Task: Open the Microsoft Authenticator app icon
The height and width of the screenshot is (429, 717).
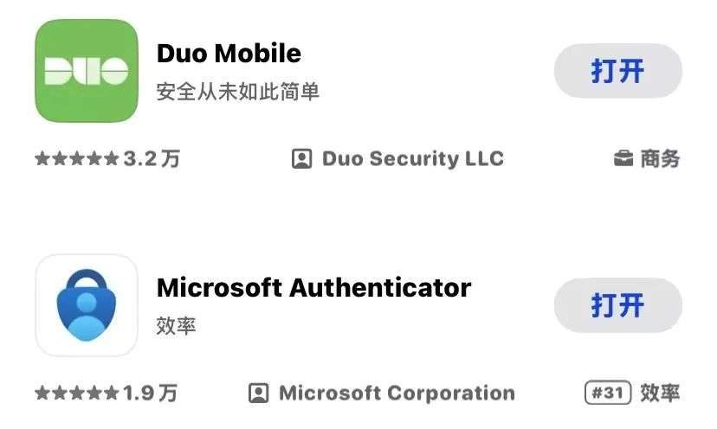Action: pos(87,305)
